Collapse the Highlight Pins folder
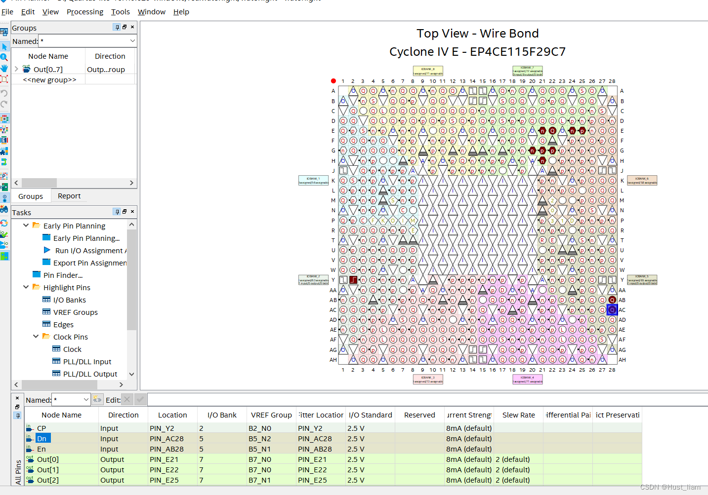Image resolution: width=708 pixels, height=495 pixels. click(x=26, y=287)
